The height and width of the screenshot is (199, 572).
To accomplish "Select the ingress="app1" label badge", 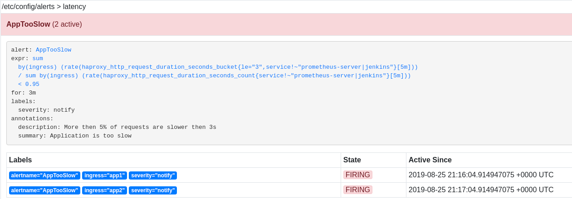I will (x=104, y=175).
